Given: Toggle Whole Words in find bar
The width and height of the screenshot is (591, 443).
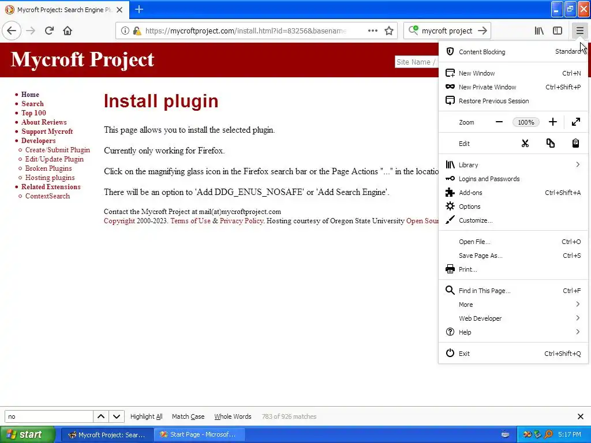Looking at the screenshot, I should pyautogui.click(x=233, y=416).
